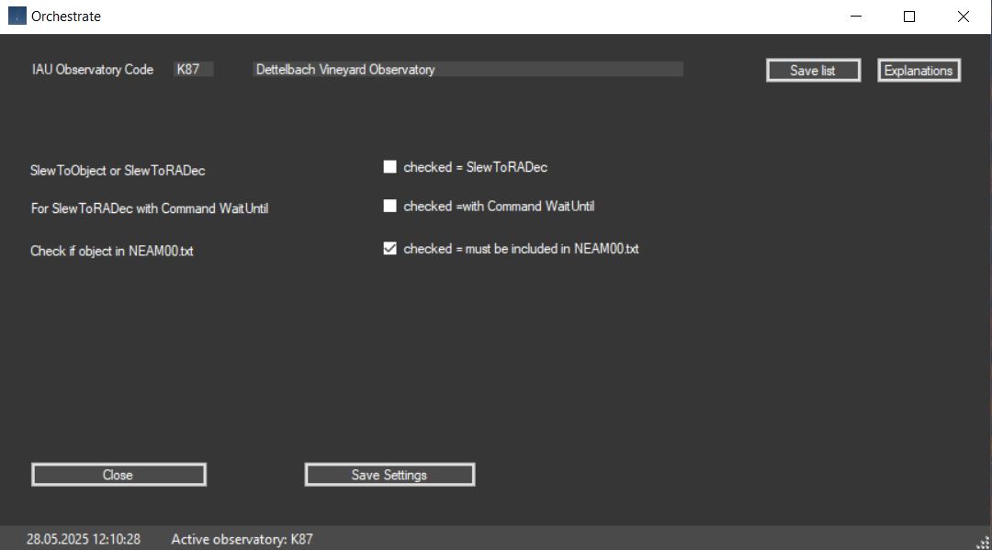
Task: Click the date and time in status bar
Action: [83, 539]
